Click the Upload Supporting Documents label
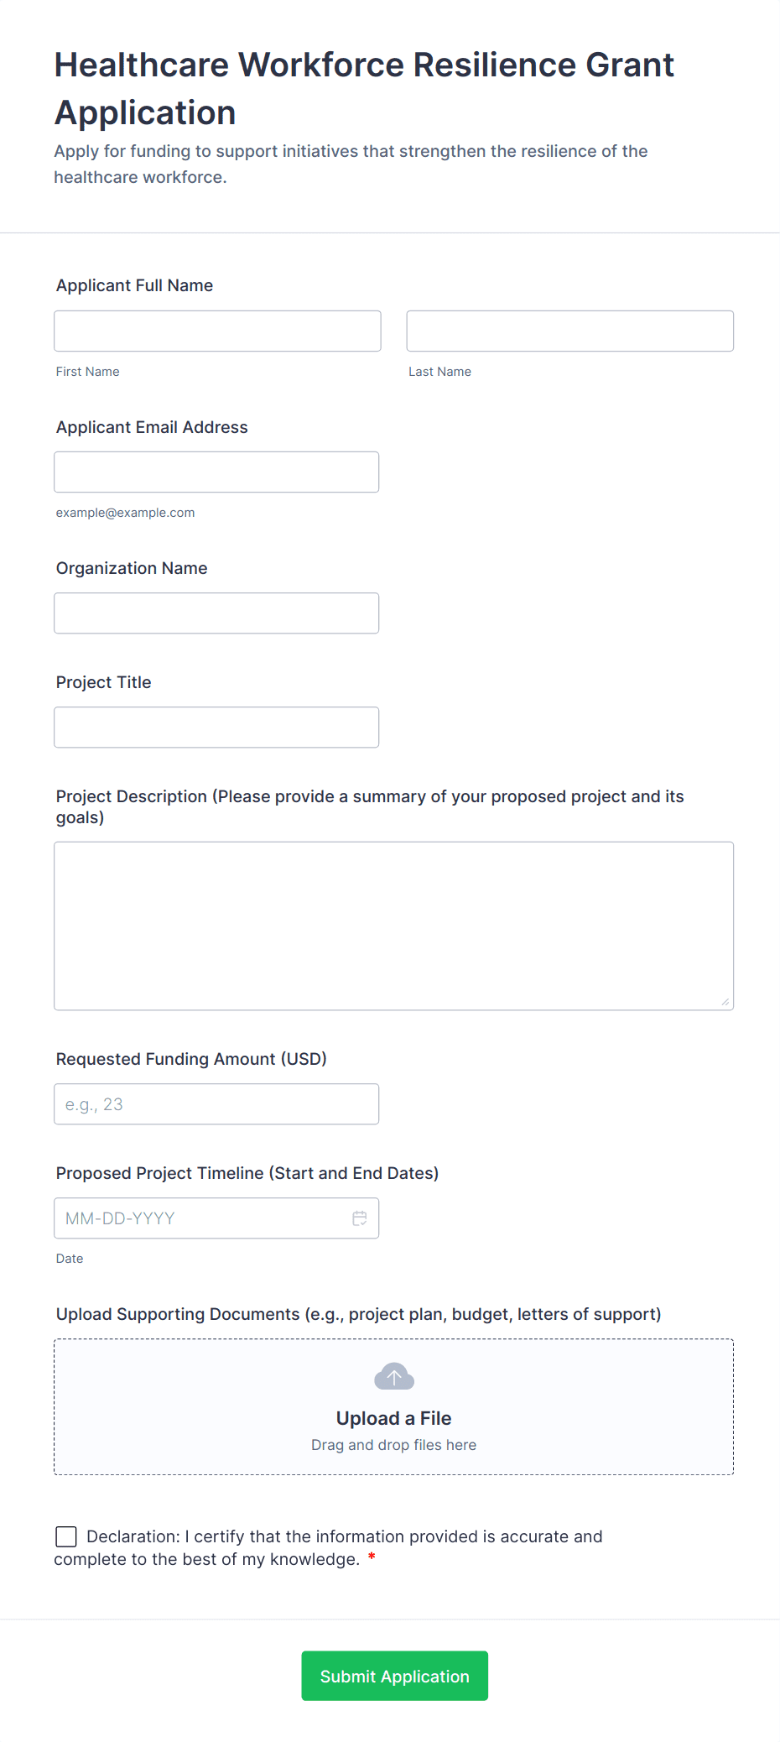This screenshot has height=1742, width=780. (358, 1314)
